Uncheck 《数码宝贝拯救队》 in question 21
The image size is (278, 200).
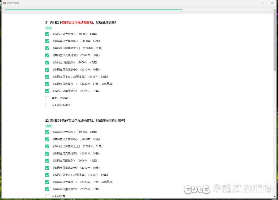47,62
